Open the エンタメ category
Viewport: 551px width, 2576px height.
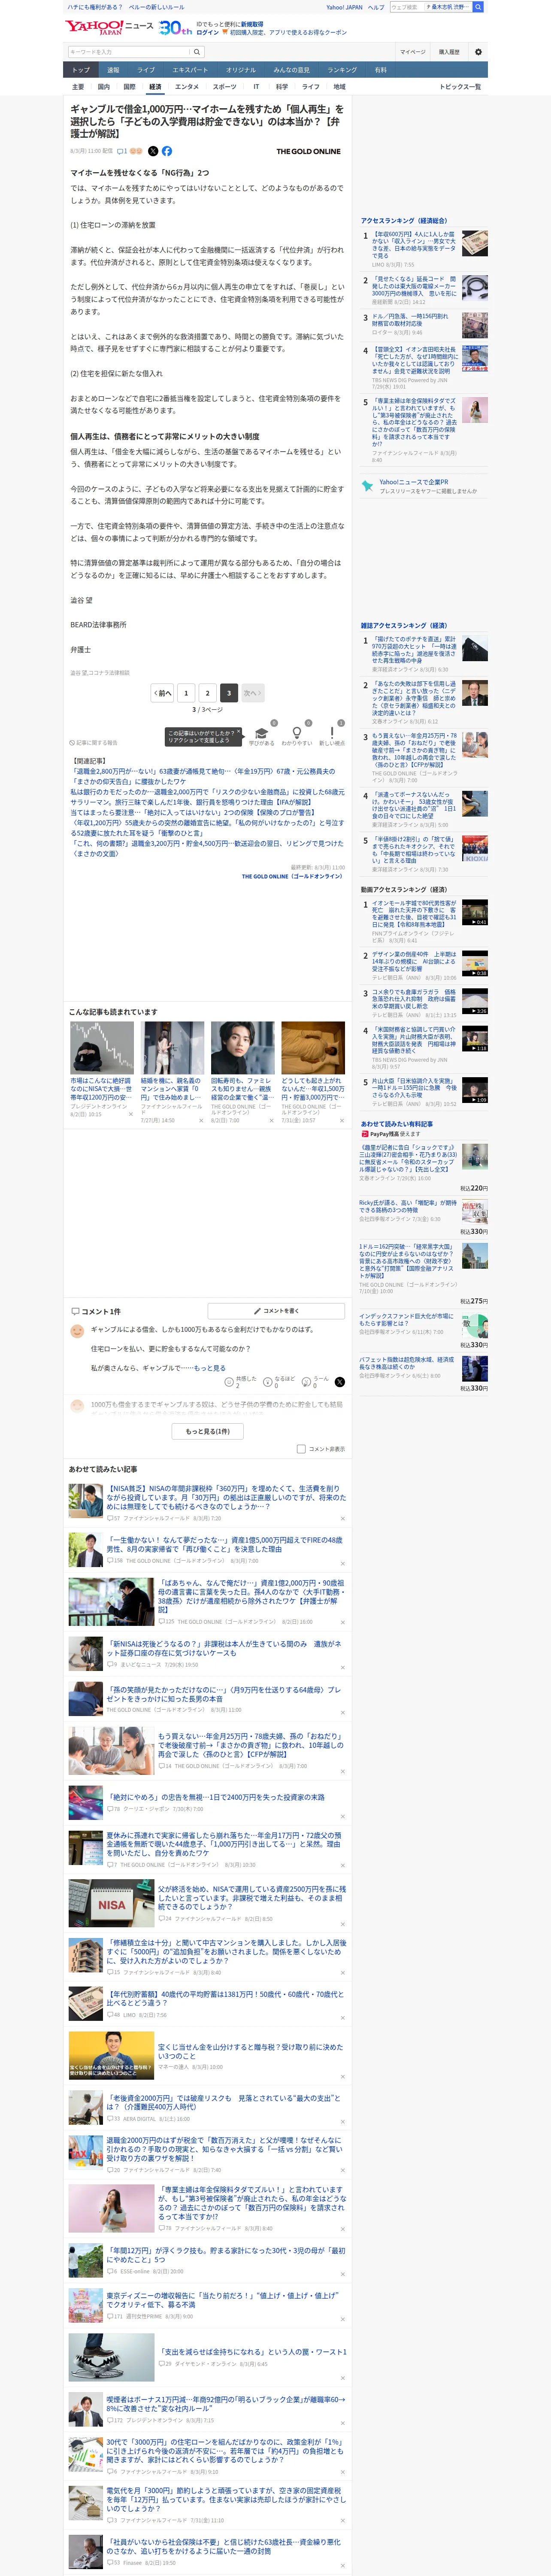[187, 87]
